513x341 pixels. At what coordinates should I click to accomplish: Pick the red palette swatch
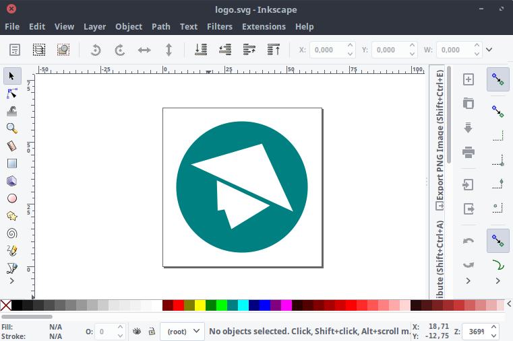[x=179, y=305]
